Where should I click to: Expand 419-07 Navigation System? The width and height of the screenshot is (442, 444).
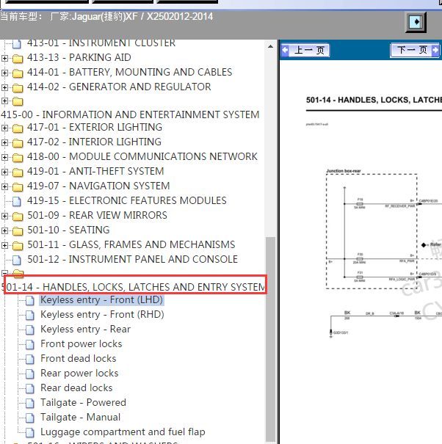click(4, 186)
